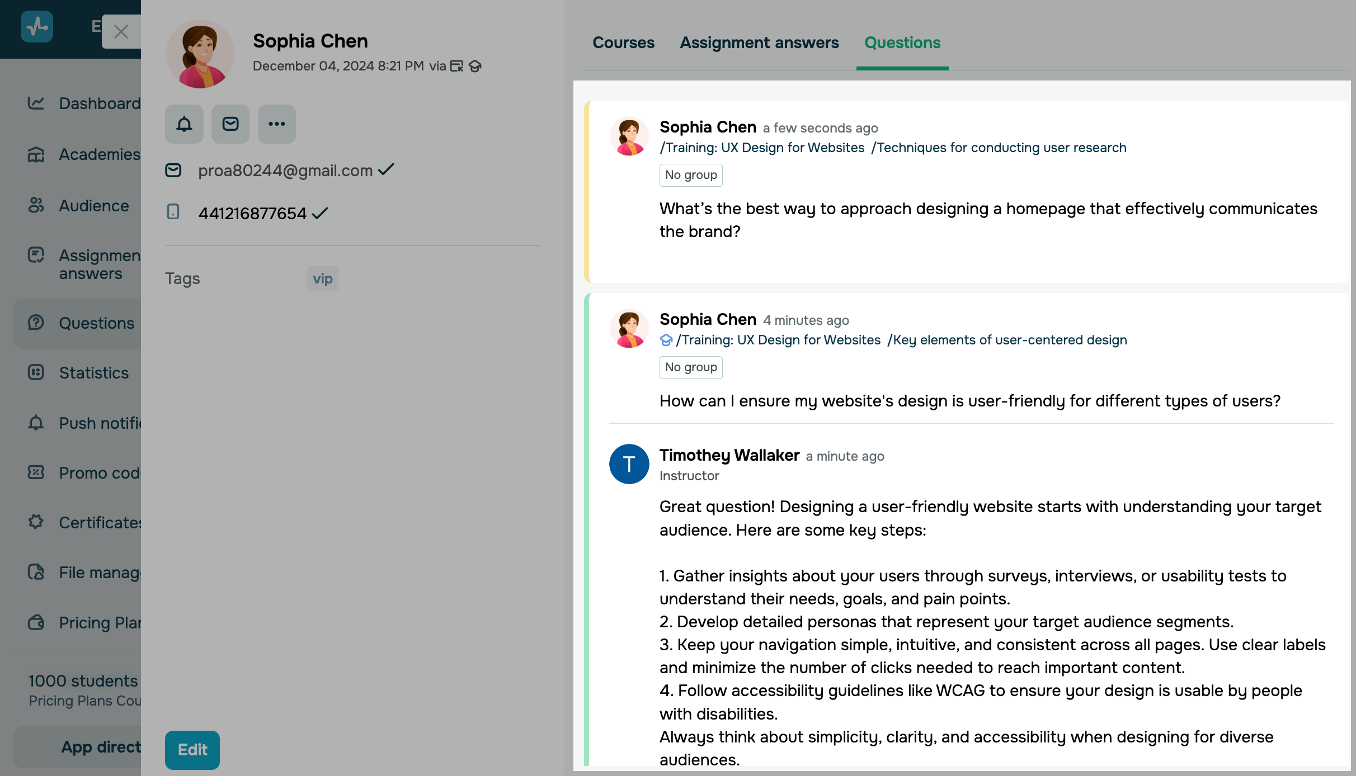The image size is (1356, 776).
Task: Click the No group label on first question
Action: point(691,175)
